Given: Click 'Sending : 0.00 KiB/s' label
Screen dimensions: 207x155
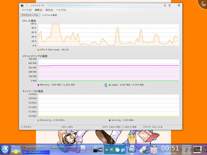Looking at the screenshot, I should pyautogui.click(x=123, y=120).
